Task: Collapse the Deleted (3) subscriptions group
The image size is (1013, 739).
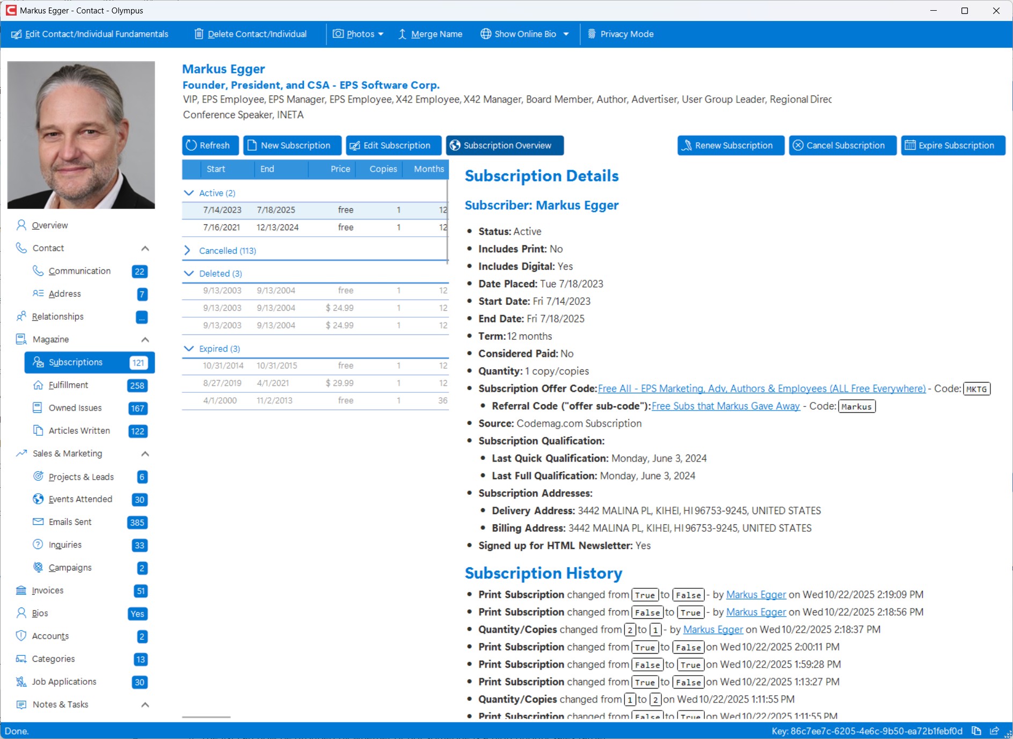Action: tap(188, 273)
